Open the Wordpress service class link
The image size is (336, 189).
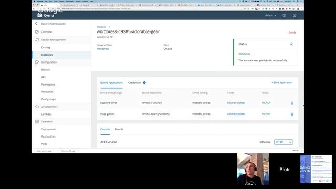103,49
